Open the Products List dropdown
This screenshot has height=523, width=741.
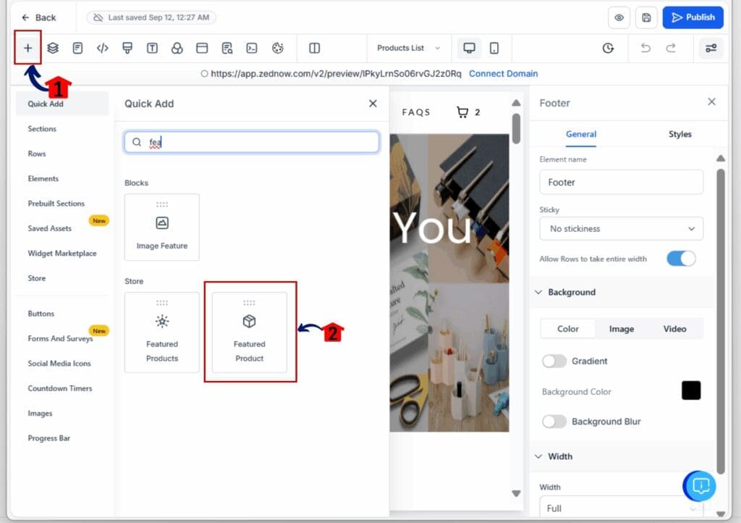[x=407, y=48]
